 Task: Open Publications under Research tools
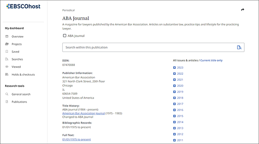19,102
